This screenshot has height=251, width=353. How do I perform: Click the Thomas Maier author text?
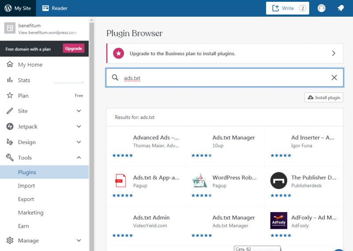click(156, 146)
